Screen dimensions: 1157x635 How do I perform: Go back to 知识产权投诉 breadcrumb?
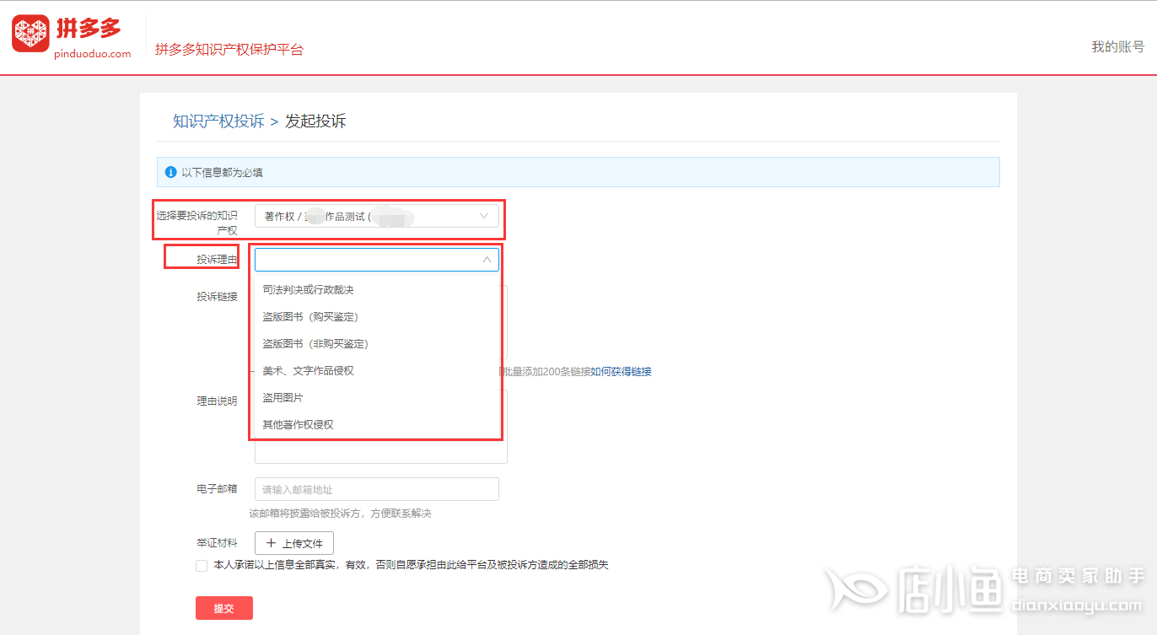click(218, 121)
